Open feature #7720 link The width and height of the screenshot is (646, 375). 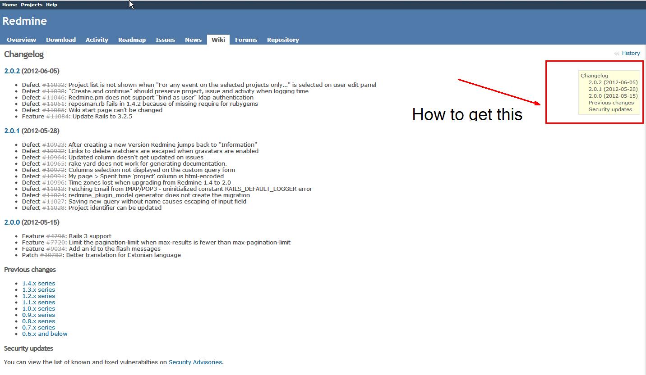click(x=56, y=242)
